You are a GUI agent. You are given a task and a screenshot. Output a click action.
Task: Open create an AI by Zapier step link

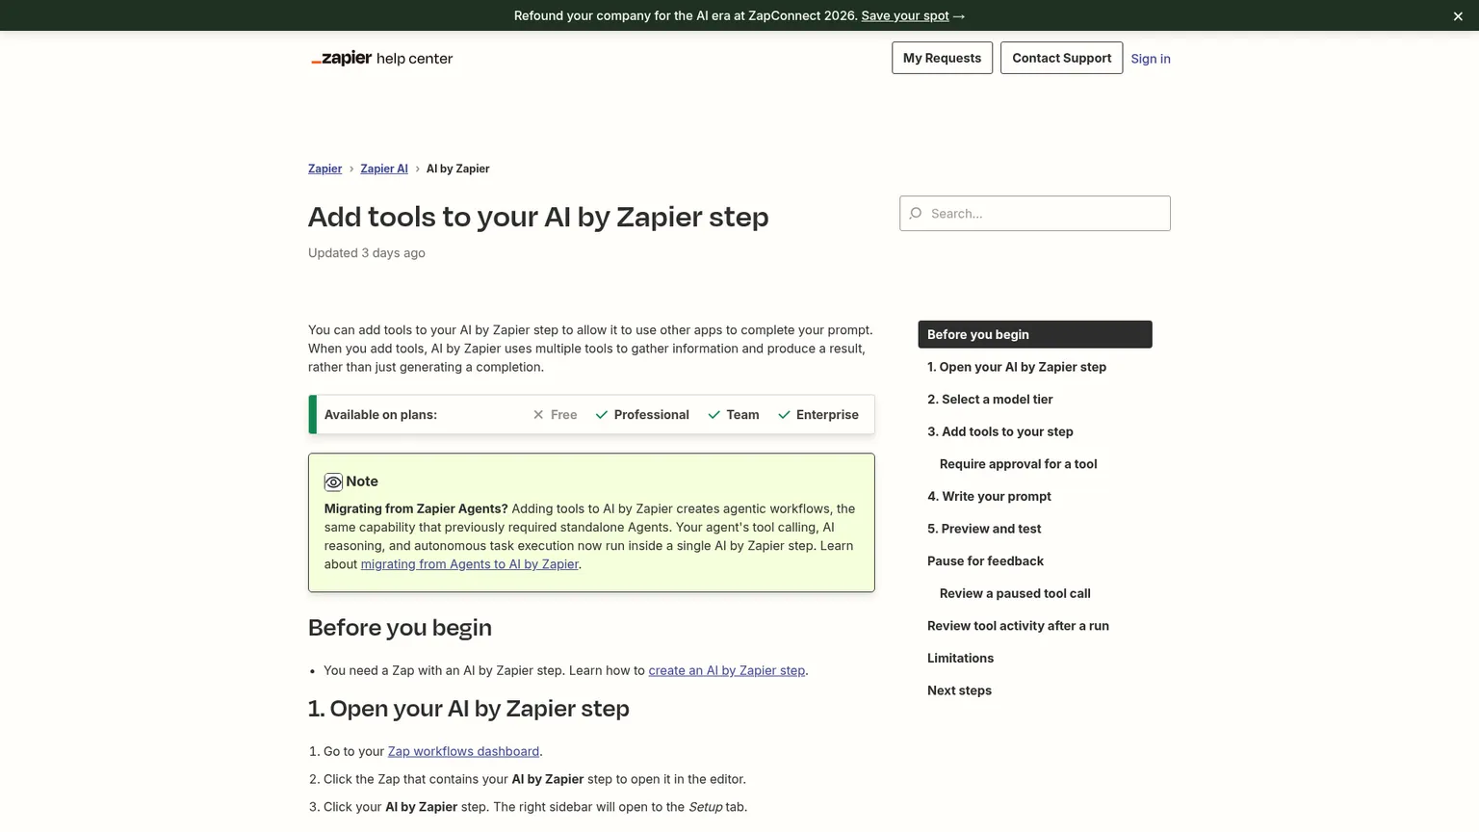(727, 670)
